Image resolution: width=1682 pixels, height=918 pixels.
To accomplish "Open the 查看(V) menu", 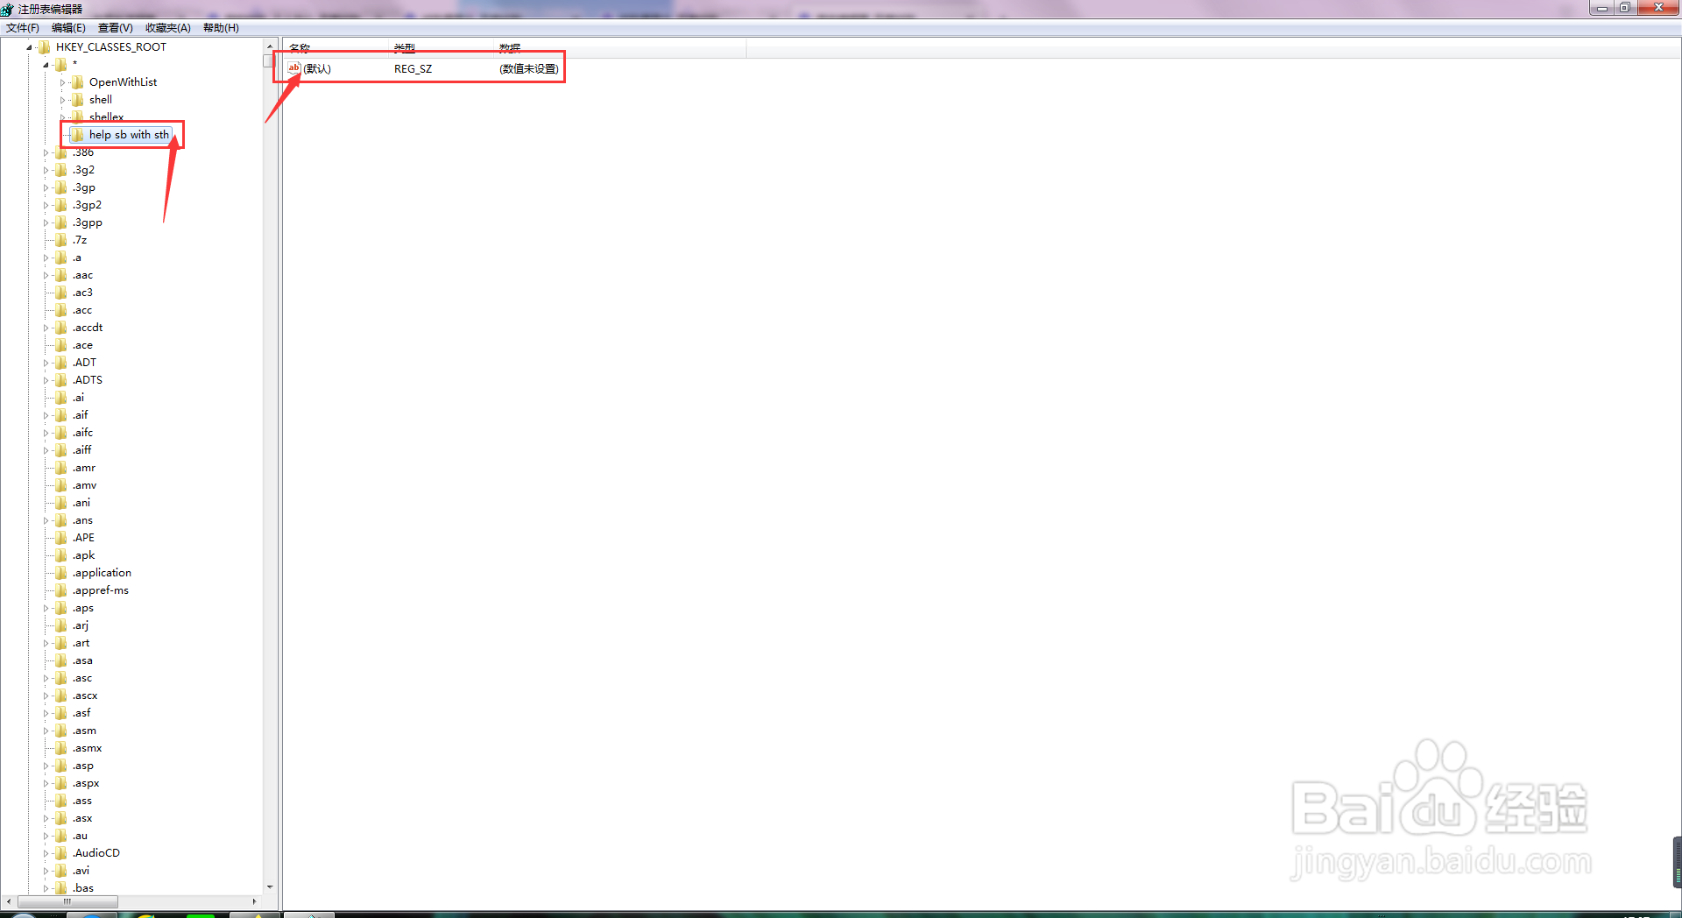I will tap(116, 28).
